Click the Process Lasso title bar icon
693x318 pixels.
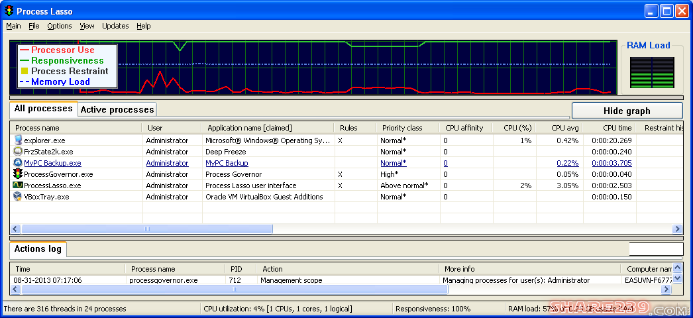click(9, 11)
